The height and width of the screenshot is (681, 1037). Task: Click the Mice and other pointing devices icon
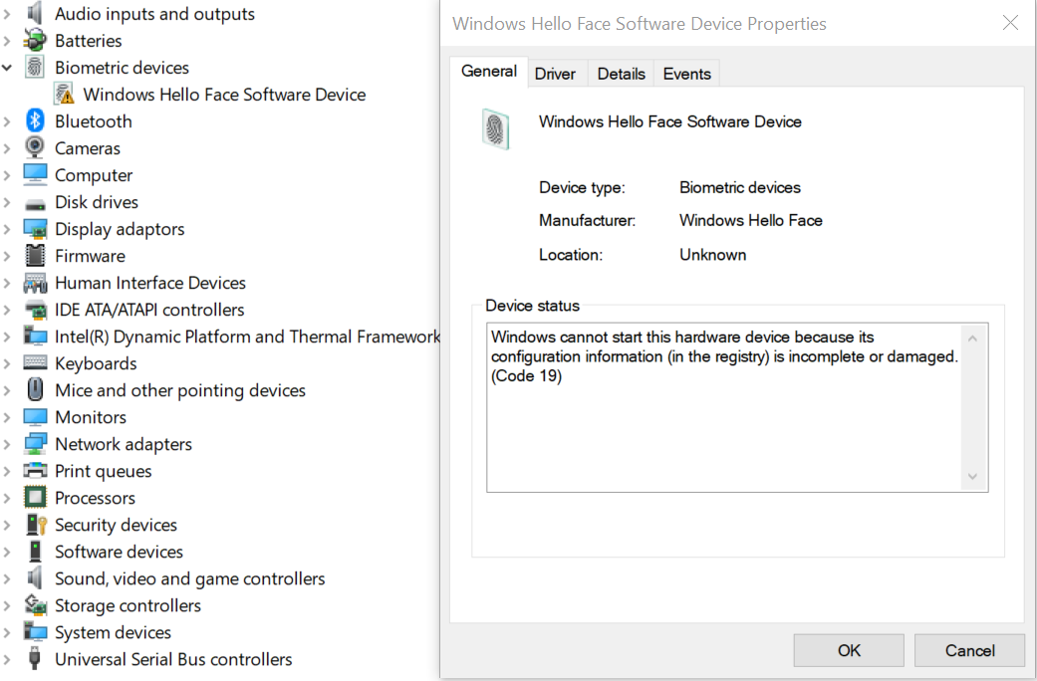[35, 390]
